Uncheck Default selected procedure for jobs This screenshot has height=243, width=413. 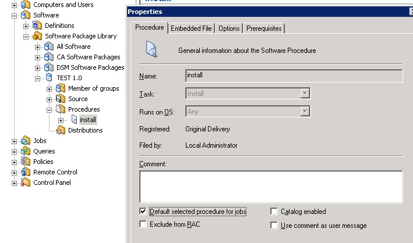click(143, 212)
